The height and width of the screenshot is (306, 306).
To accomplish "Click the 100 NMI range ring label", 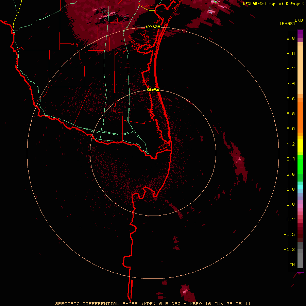I will [153, 27].
